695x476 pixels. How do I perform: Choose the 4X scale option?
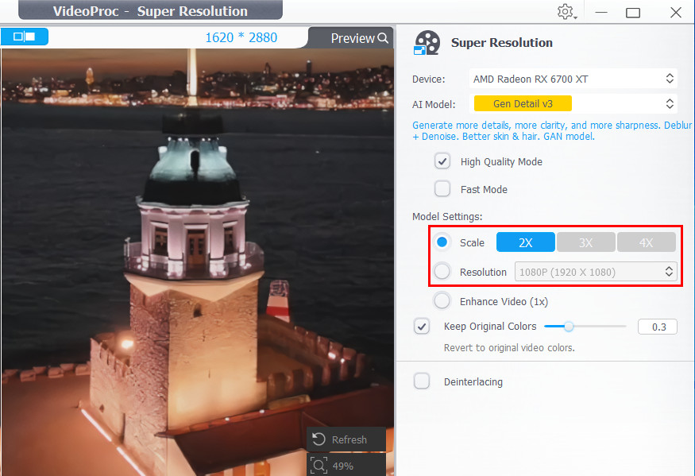647,242
